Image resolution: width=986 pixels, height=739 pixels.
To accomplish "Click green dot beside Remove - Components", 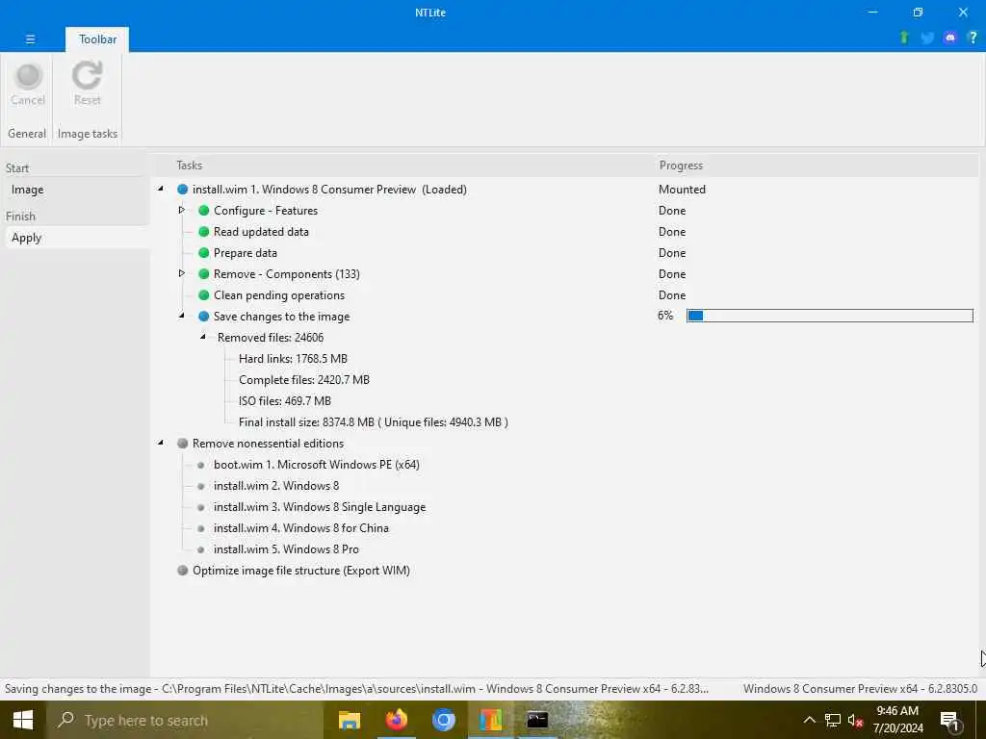I will click(x=204, y=274).
